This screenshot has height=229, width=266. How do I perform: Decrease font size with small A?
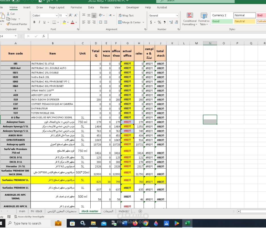pyautogui.click(x=76, y=15)
